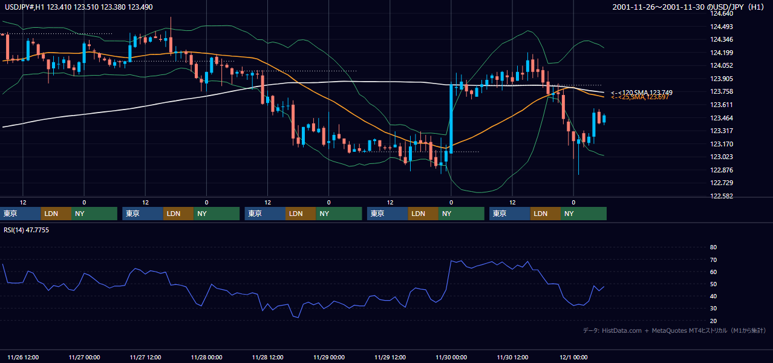Click price axis value 124.640
773x363 pixels.
[x=721, y=13]
